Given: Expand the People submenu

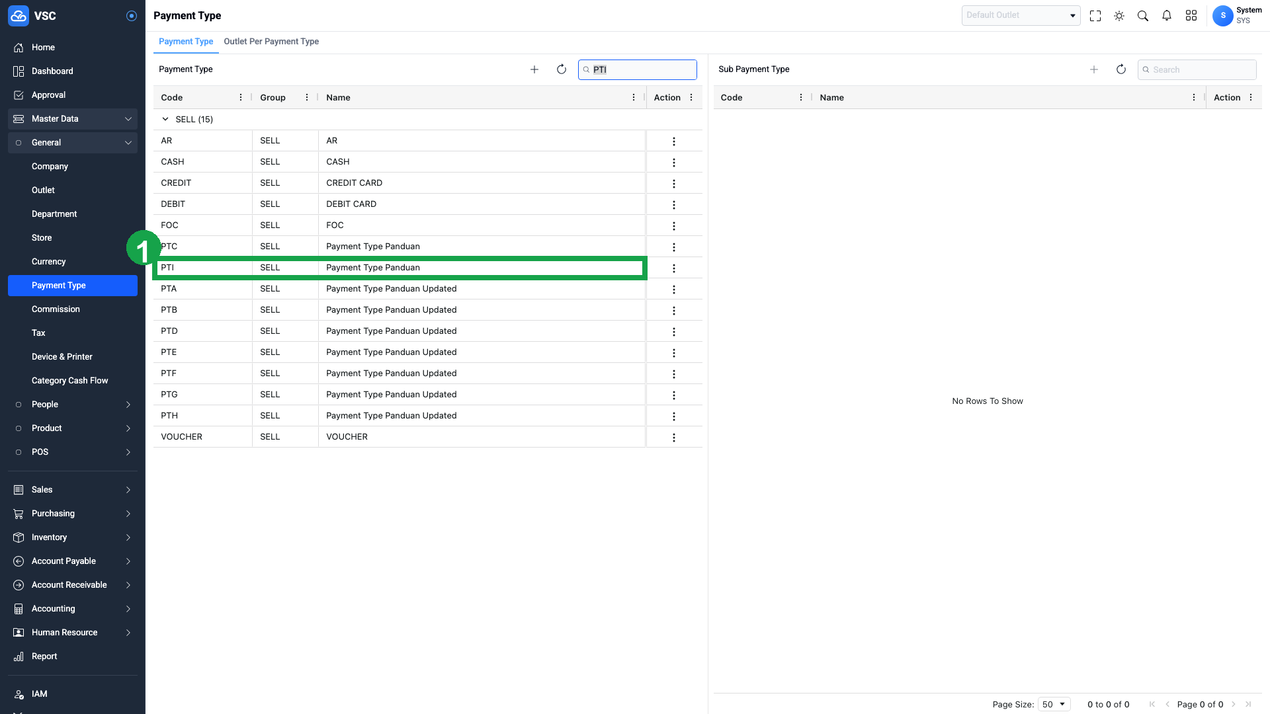Looking at the screenshot, I should [73, 405].
